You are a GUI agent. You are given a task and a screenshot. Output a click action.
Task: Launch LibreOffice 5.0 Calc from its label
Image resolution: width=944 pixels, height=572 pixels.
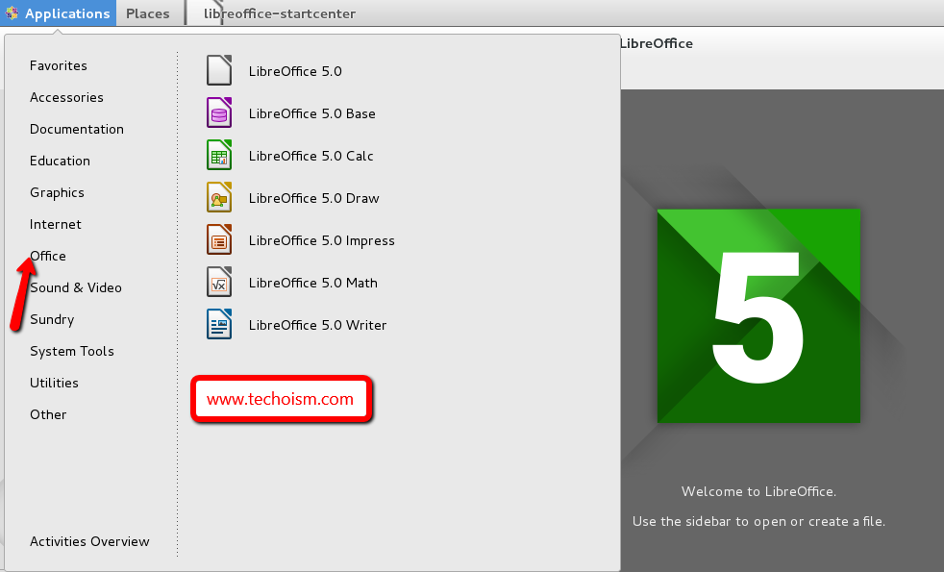311,156
